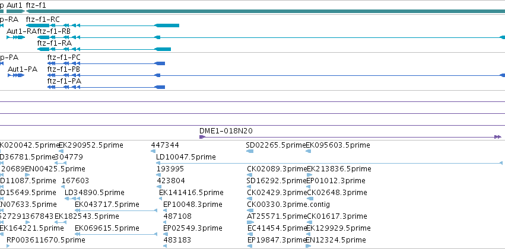This screenshot has width=505, height=249.
Task: Click EC41454.5prime label
Action: 277,228
